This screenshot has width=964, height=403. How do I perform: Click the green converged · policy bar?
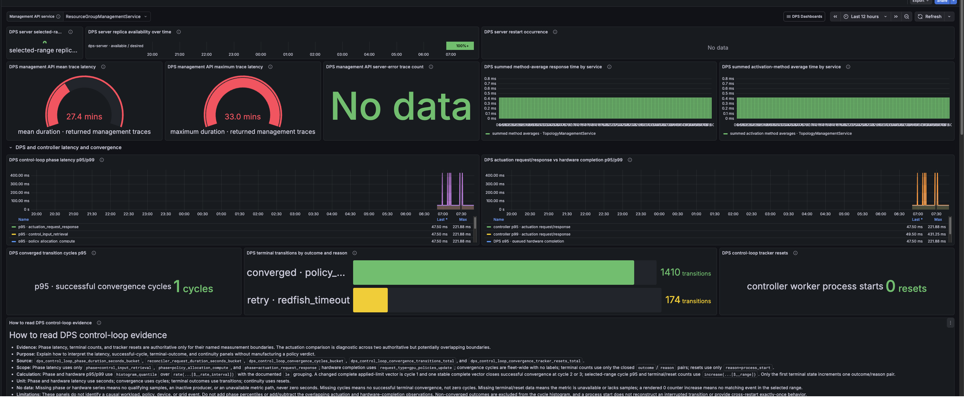tap(493, 273)
